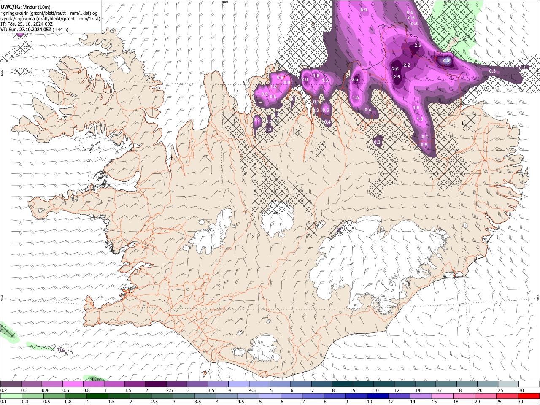Pick the darkest purple 2–2.5 snow legend swatch
The height and width of the screenshot is (405, 540).
point(156,384)
